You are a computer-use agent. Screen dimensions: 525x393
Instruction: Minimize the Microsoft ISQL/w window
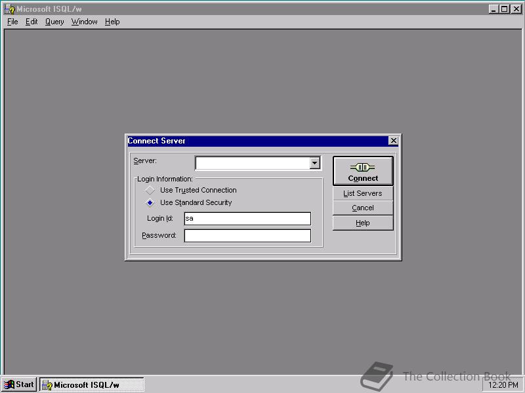tap(493, 9)
